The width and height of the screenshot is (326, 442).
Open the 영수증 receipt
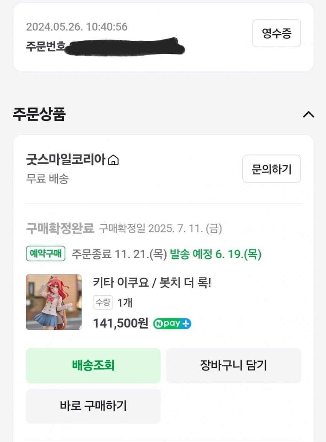click(277, 33)
